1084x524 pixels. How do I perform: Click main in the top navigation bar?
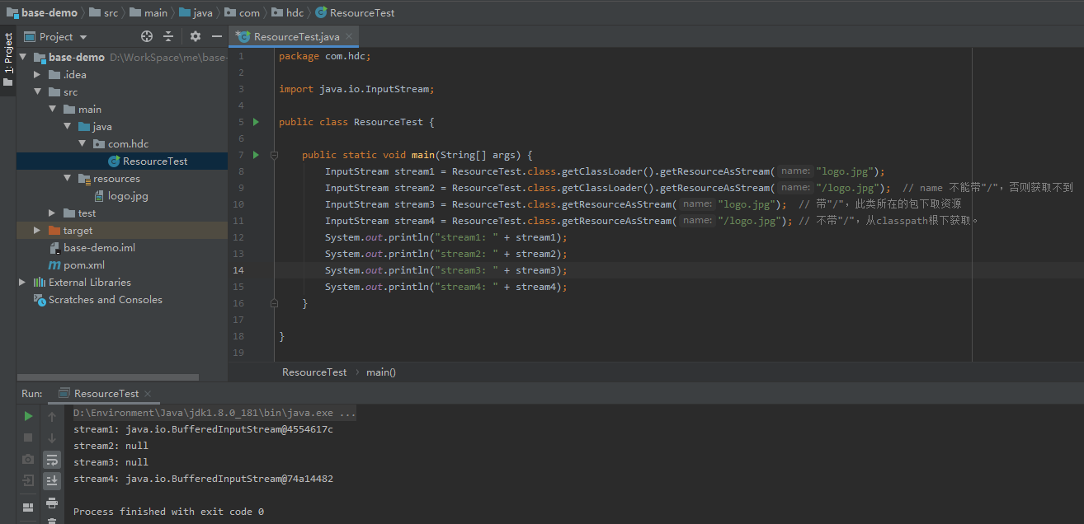click(148, 12)
